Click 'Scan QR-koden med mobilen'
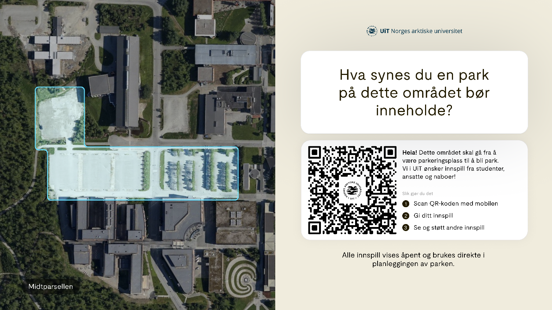Screen dimensions: 552x310 tap(455, 203)
